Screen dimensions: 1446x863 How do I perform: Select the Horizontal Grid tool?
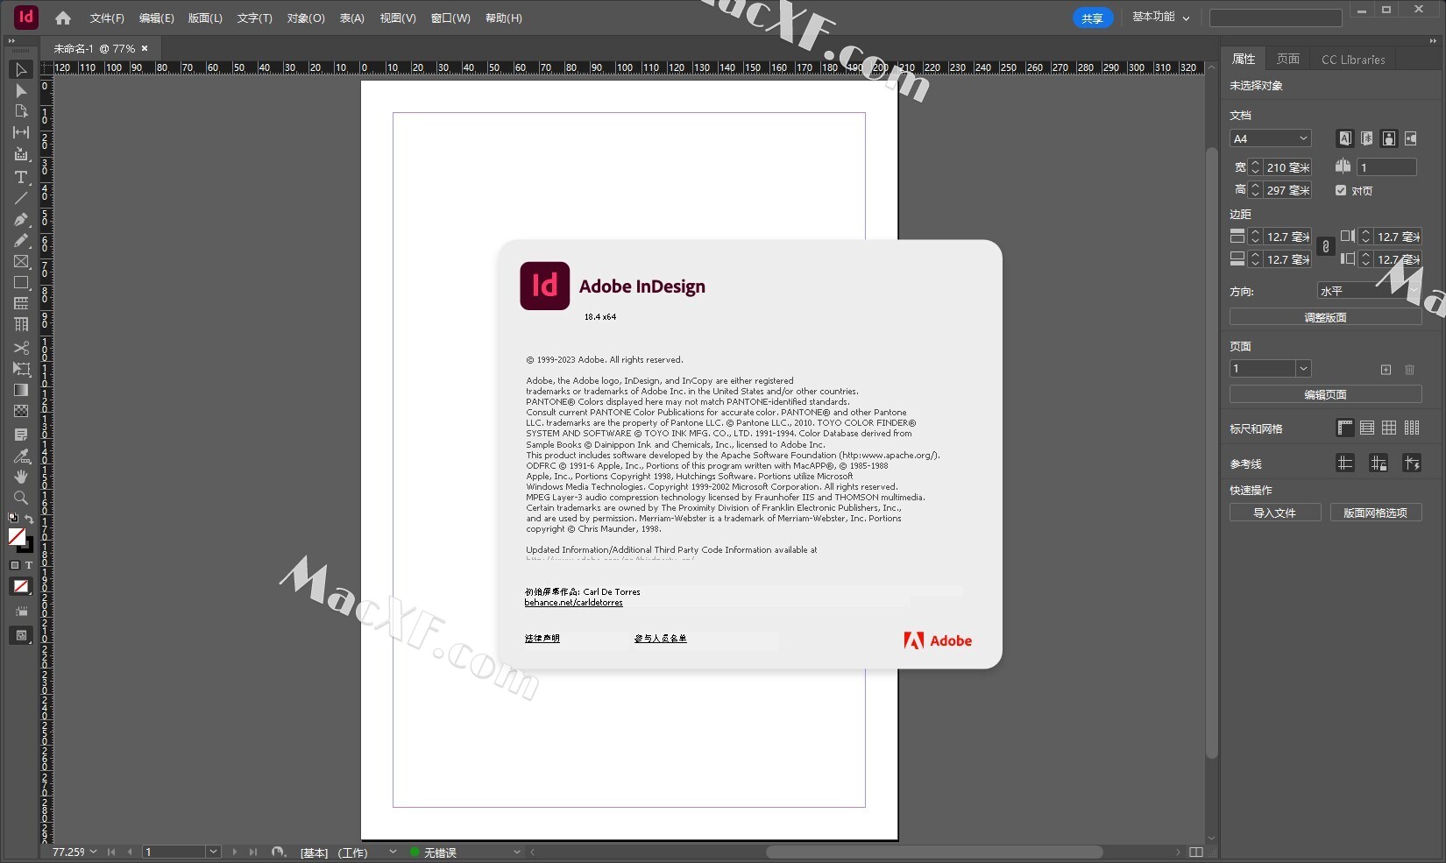pyautogui.click(x=21, y=303)
